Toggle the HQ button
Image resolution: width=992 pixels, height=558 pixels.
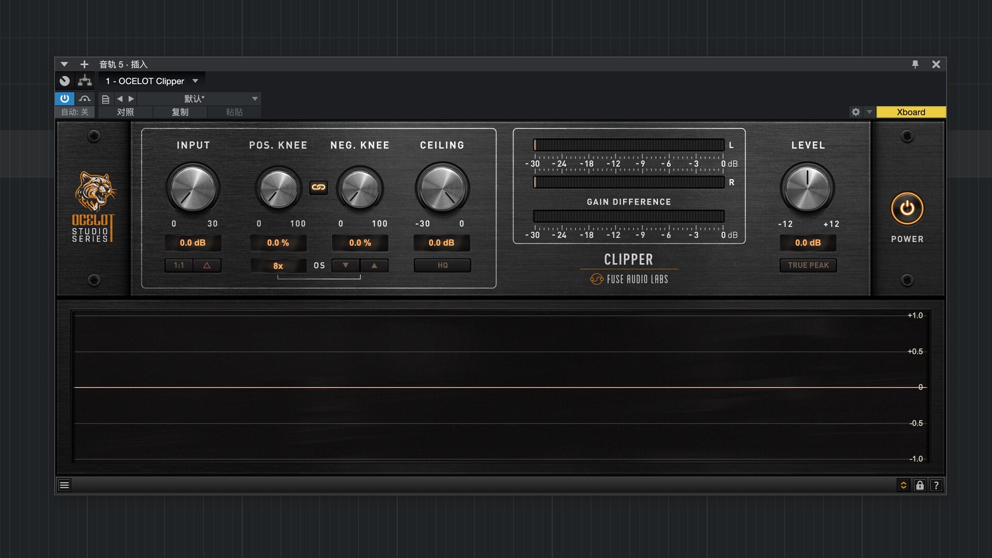pyautogui.click(x=442, y=266)
